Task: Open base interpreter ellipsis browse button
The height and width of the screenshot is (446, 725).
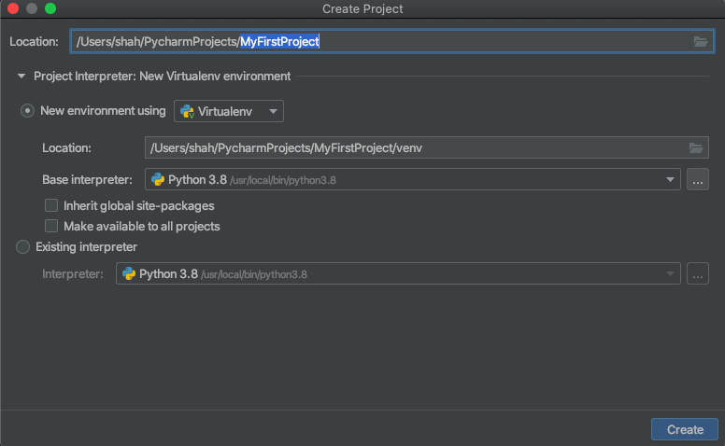Action: coord(698,179)
